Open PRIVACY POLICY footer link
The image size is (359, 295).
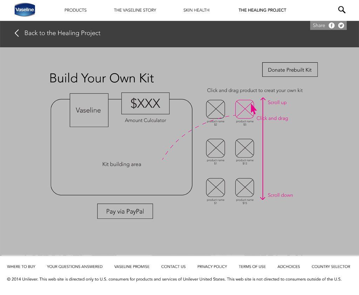[212, 267]
